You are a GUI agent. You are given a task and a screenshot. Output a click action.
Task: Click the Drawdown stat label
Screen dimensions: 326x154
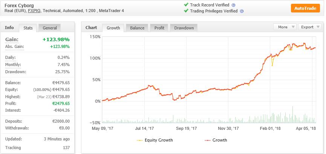[15, 72]
